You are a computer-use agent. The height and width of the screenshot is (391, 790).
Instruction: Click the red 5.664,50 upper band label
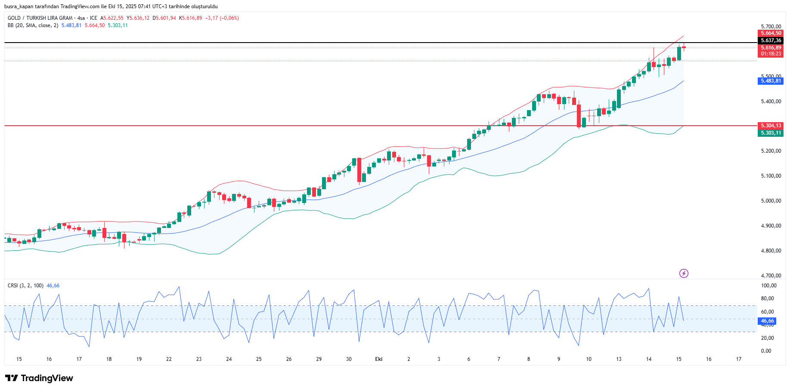click(x=770, y=33)
